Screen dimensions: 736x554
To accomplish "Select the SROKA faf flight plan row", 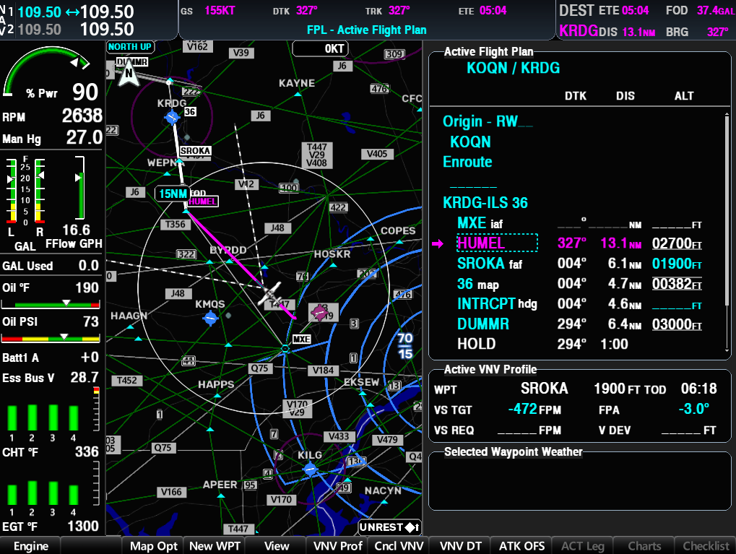I will [578, 264].
